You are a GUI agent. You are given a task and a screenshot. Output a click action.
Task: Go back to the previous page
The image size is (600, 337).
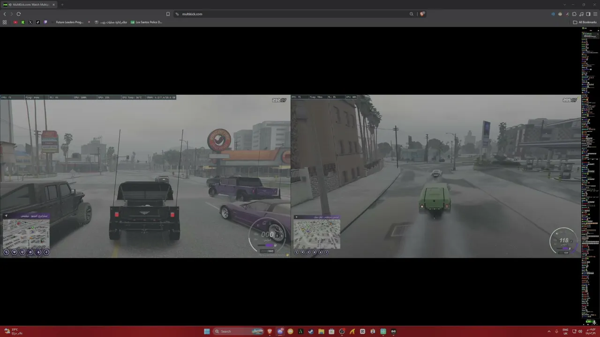coord(5,14)
